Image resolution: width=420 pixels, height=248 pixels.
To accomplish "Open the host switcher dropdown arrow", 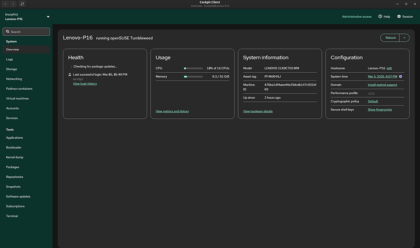I will click(48, 17).
